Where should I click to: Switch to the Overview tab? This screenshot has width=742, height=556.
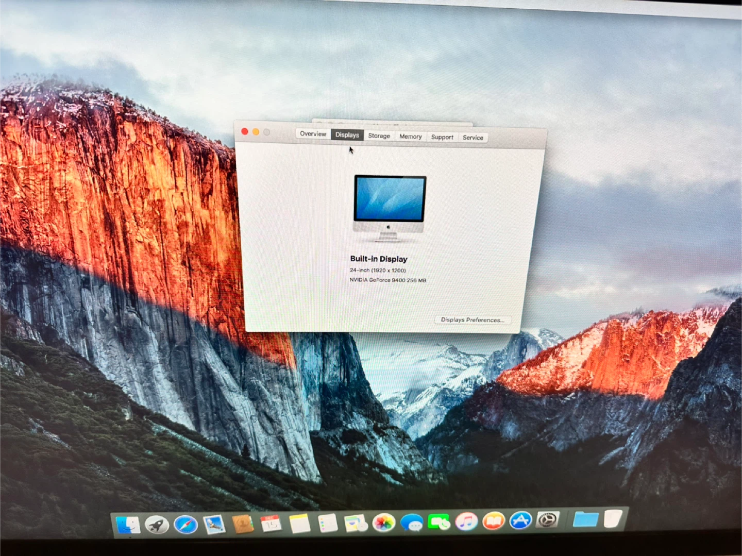313,134
